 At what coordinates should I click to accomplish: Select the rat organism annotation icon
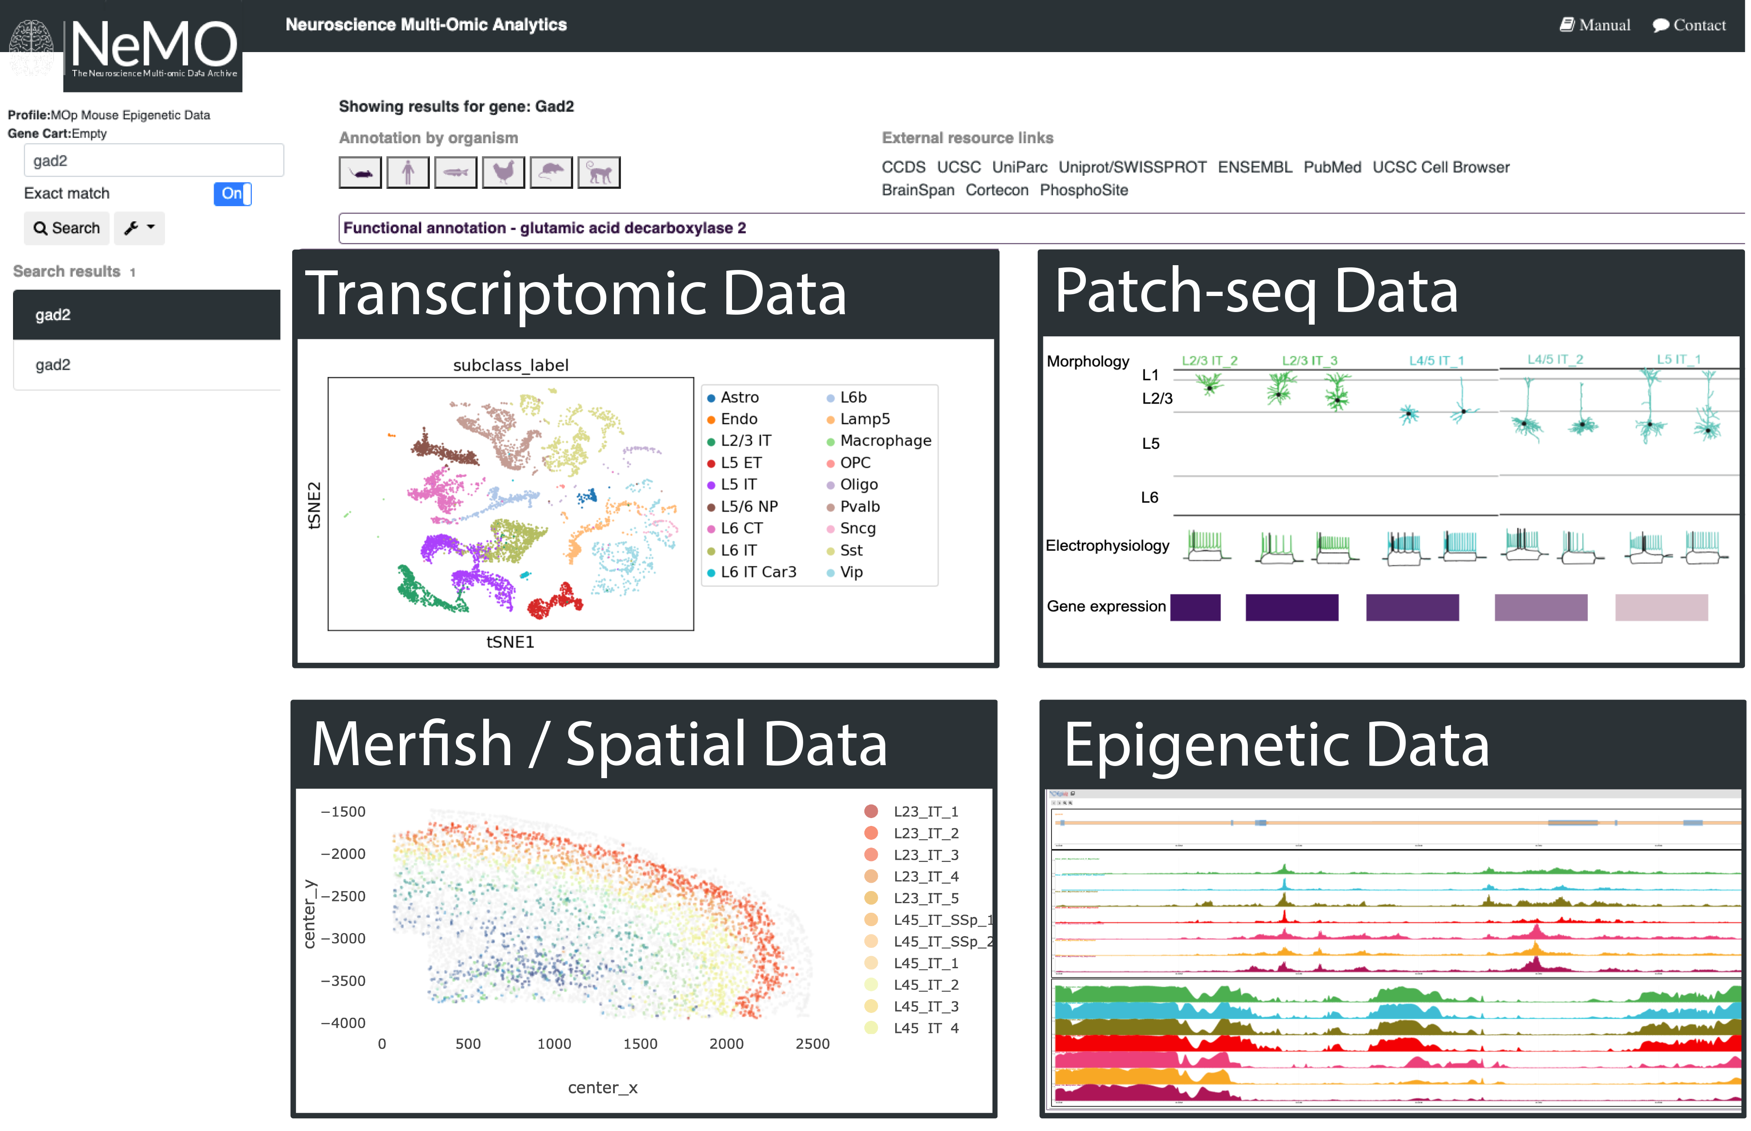(x=551, y=173)
